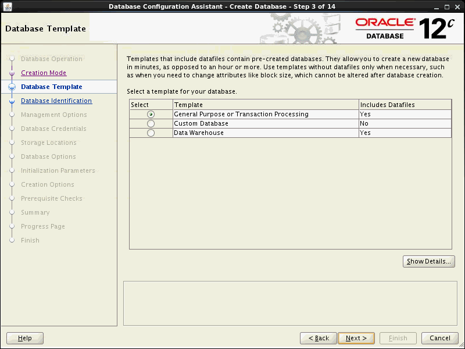Click the Progress Page step label
465x349 pixels.
coord(43,226)
